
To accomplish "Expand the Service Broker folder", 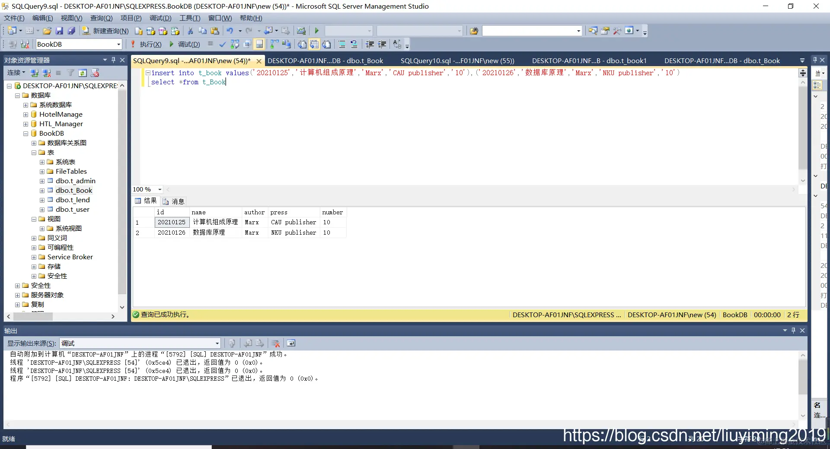I will click(x=34, y=257).
